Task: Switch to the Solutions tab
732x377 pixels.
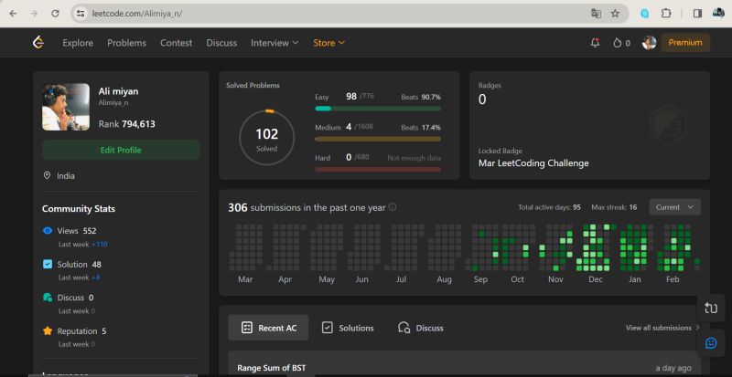Action: coord(348,328)
